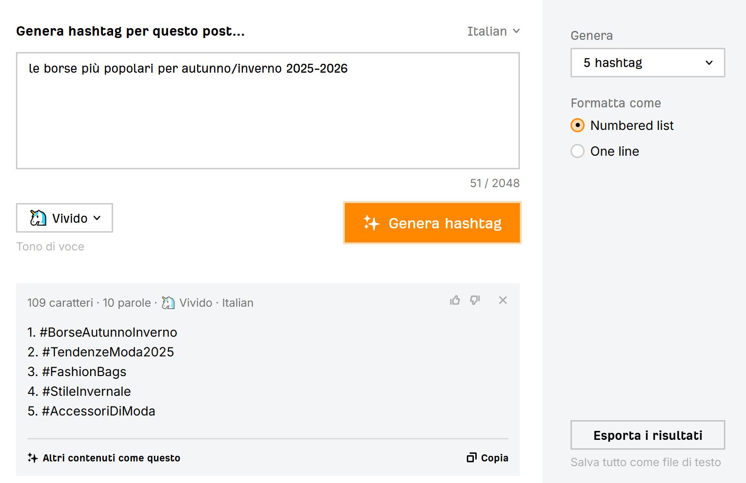Click the unicorn icon in result header
746x483 pixels.
pos(168,303)
